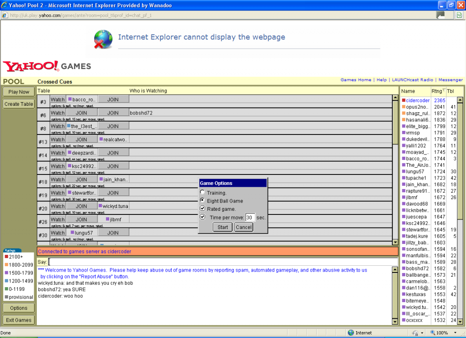Join table #13
The width and height of the screenshot is (466, 338).
(x=81, y=139)
